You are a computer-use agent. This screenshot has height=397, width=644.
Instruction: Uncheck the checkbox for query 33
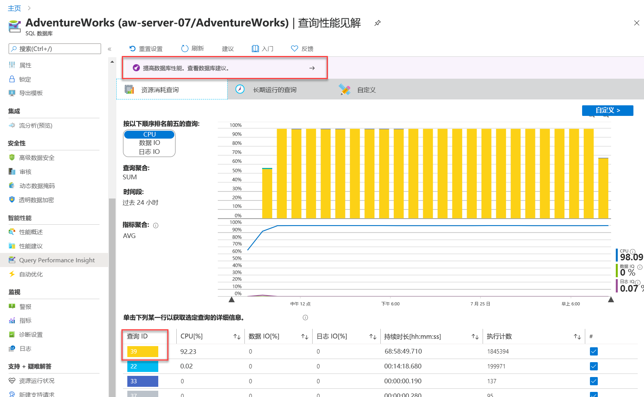coord(594,381)
